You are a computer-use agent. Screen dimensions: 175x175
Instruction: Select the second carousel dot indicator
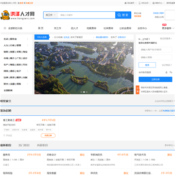[84, 92]
